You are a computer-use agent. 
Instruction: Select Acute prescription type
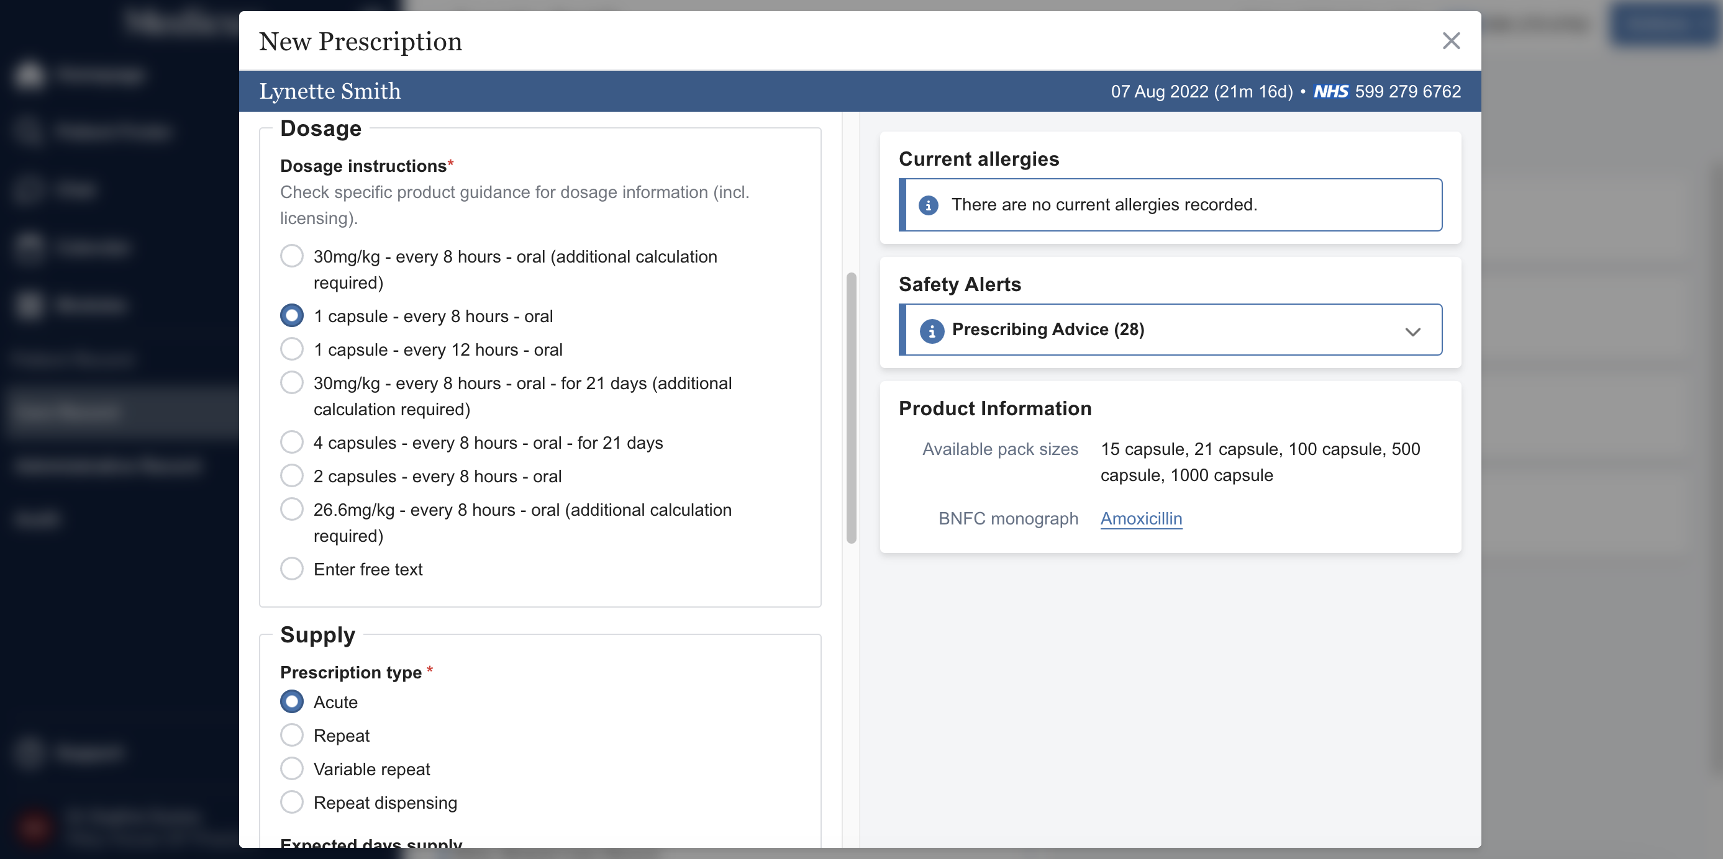point(292,701)
